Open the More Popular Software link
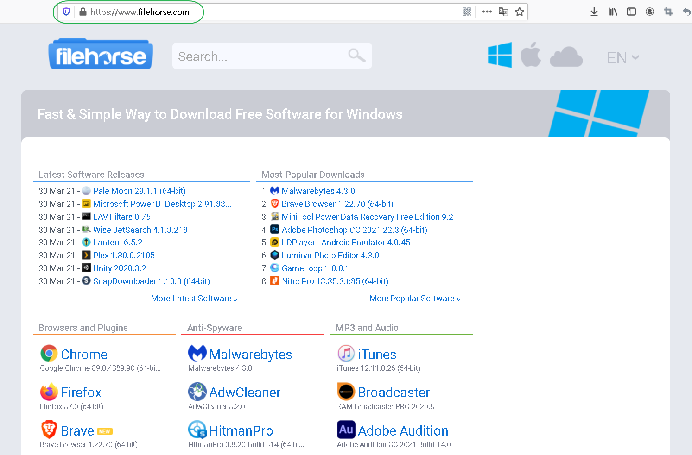Image resolution: width=692 pixels, height=455 pixels. (x=414, y=299)
